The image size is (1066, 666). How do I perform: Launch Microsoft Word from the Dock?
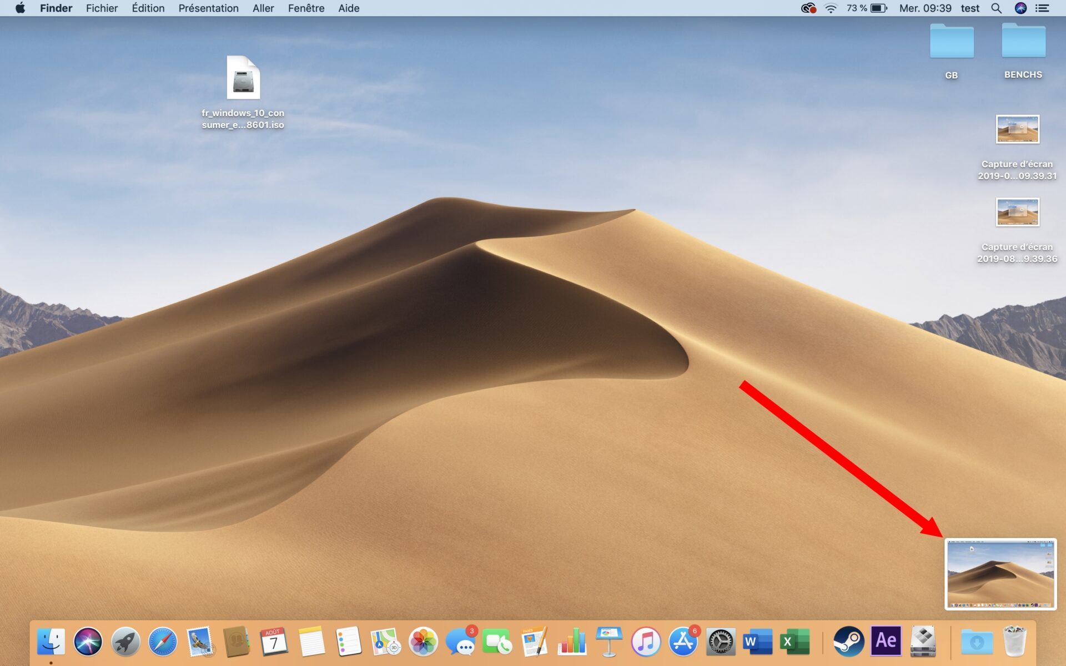pos(757,642)
